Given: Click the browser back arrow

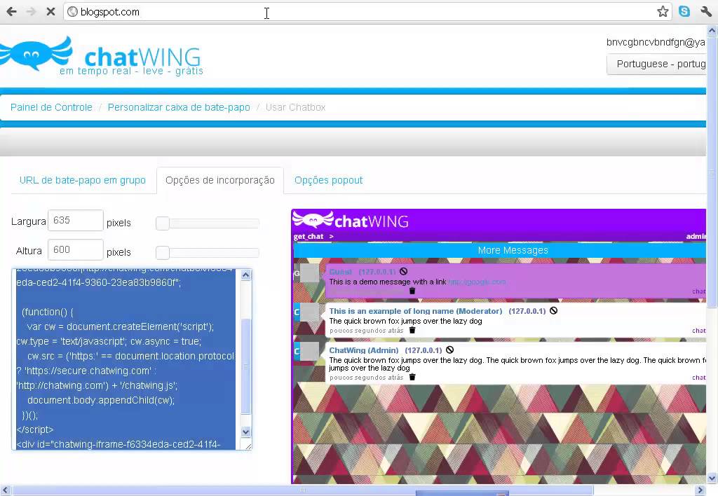Looking at the screenshot, I should (x=11, y=11).
